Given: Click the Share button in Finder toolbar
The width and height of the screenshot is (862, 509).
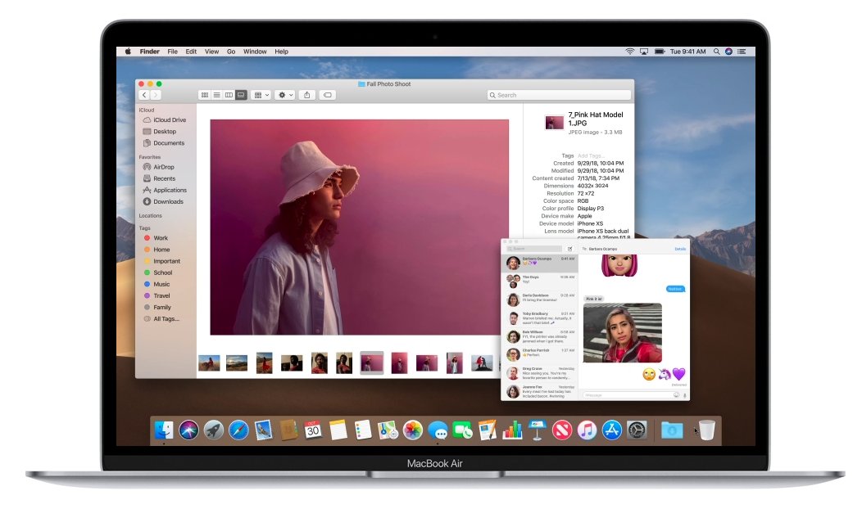Looking at the screenshot, I should coord(306,95).
